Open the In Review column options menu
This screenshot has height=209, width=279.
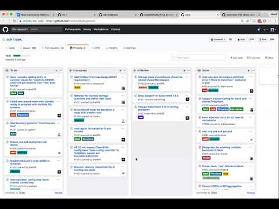[189, 70]
